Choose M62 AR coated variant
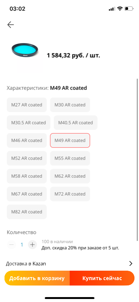The width and height of the screenshot is (139, 302). tap(70, 176)
